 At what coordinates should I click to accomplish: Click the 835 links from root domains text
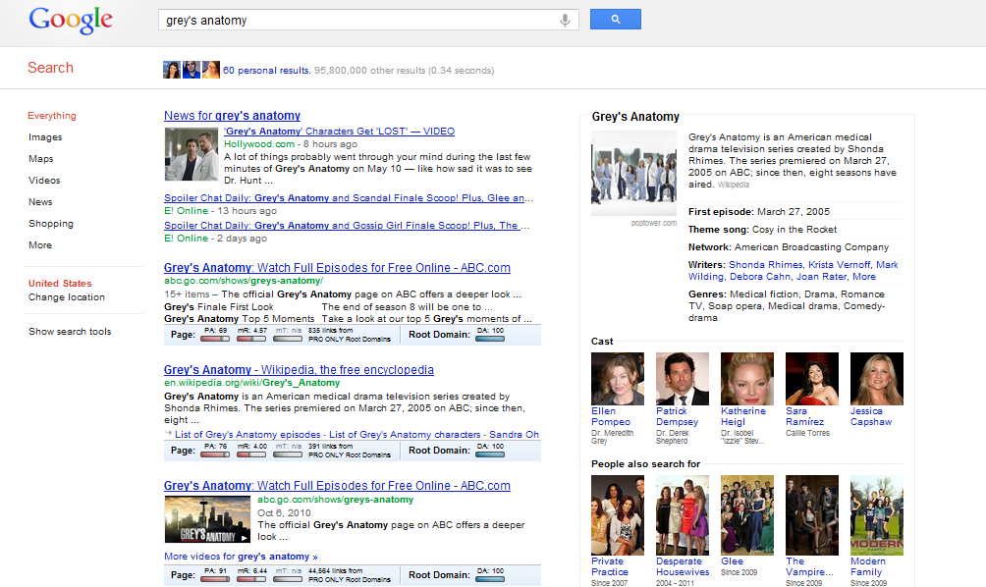coord(349,335)
